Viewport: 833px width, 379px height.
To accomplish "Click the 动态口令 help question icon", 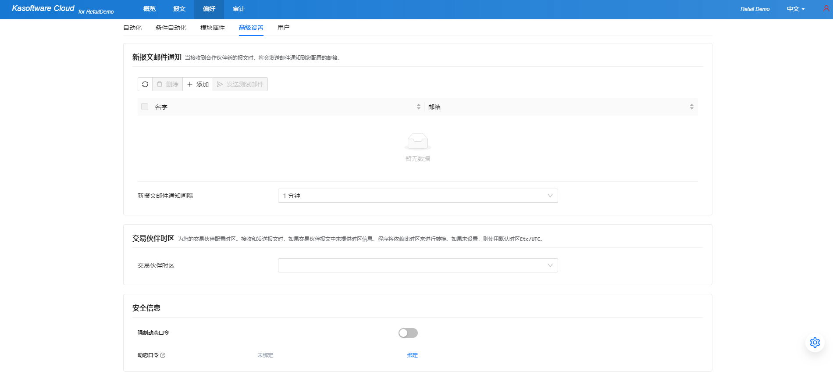I will click(163, 355).
